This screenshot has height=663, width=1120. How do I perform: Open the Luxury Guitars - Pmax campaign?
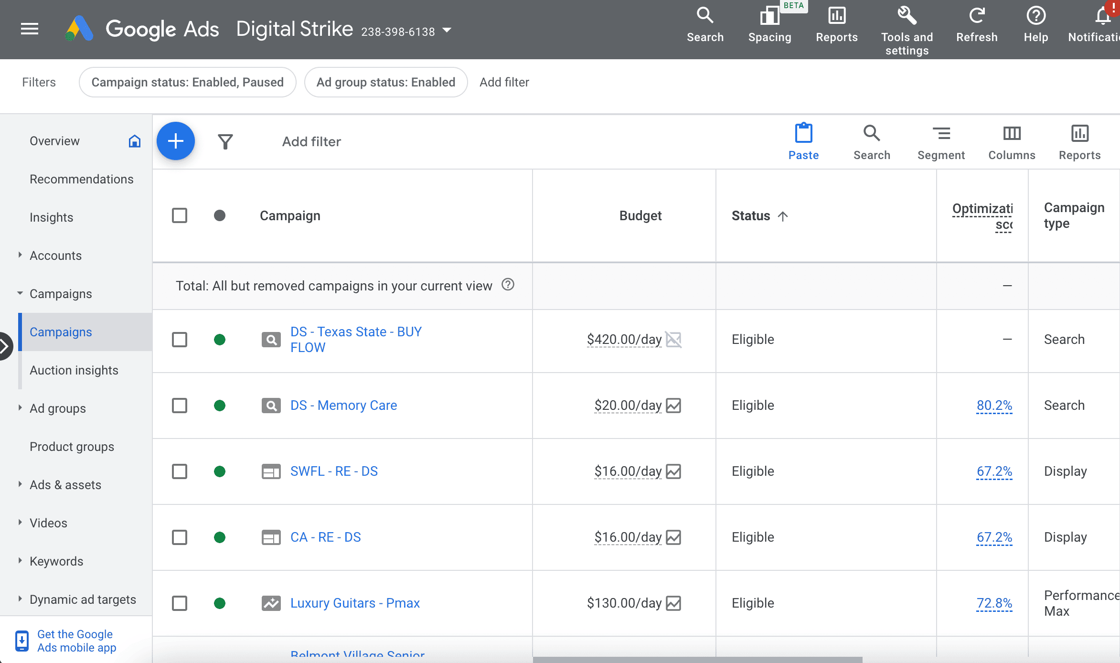[355, 603]
